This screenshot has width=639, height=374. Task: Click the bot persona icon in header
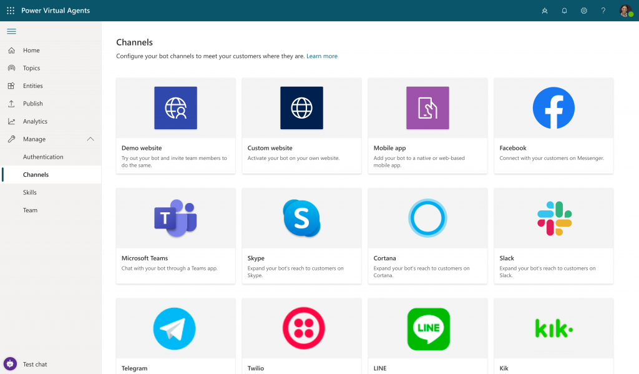[544, 11]
